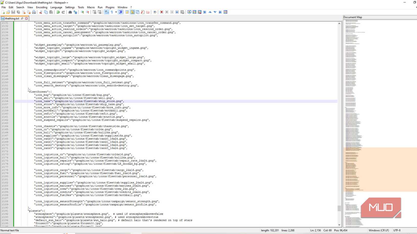The width and height of the screenshot is (417, 234).
Task: Expand the Show All Characters dropdown arrow
Action: (116, 12)
